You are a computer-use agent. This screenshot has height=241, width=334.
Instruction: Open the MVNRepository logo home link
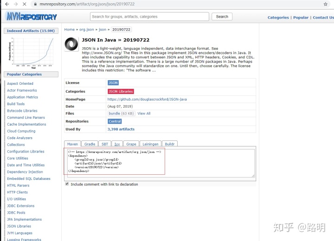[x=32, y=16]
